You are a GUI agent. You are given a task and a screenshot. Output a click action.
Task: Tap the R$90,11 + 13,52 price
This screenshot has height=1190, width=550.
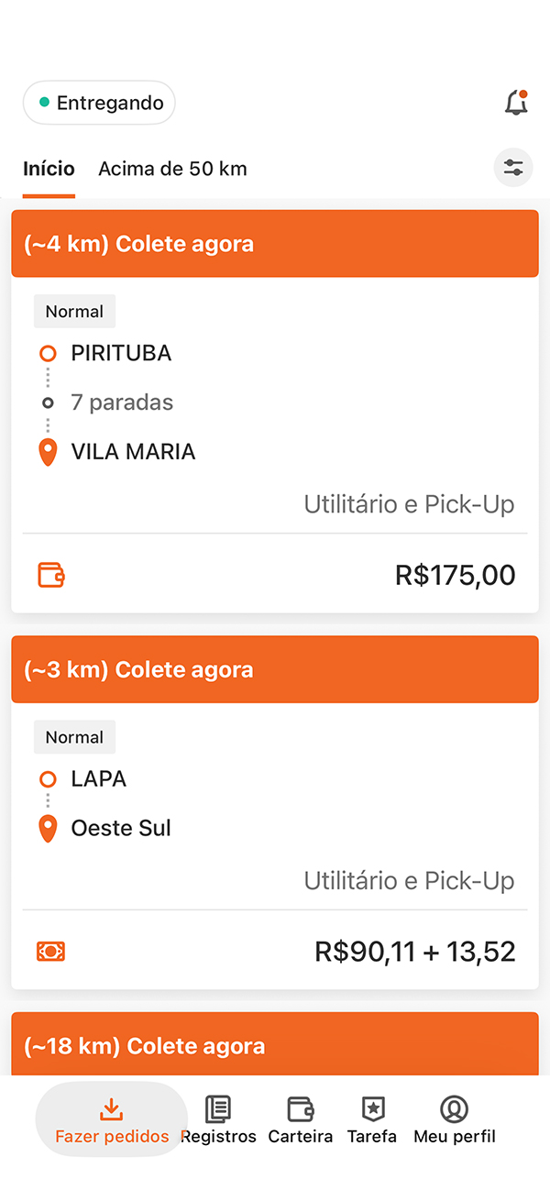pyautogui.click(x=415, y=951)
